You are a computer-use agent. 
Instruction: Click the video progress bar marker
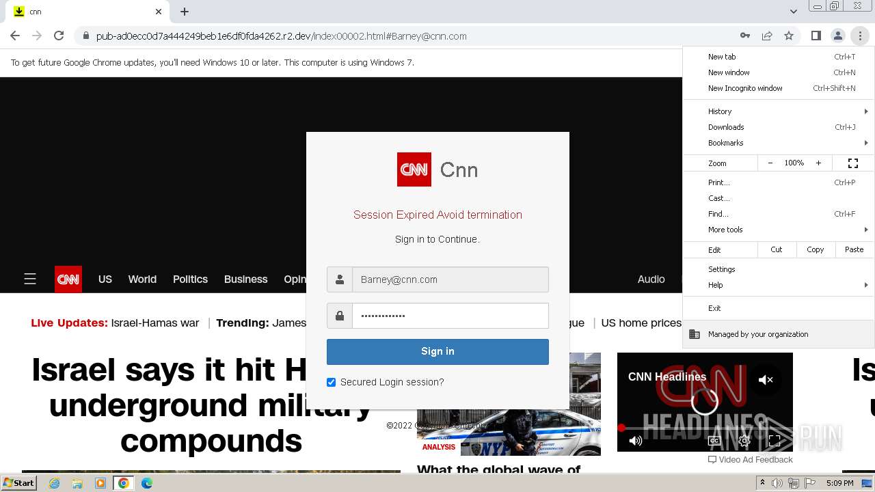coord(621,428)
